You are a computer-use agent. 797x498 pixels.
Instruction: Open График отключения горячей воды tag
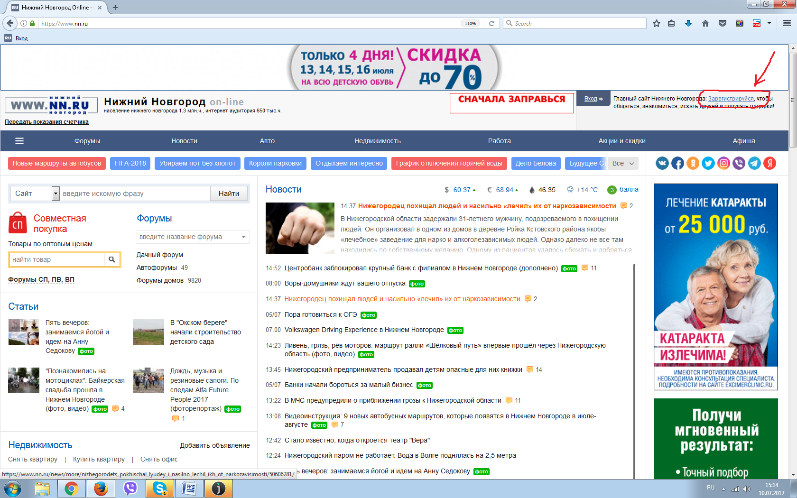[449, 163]
